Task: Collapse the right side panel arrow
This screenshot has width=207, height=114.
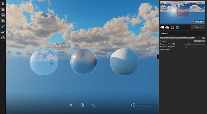Action: pos(158,57)
